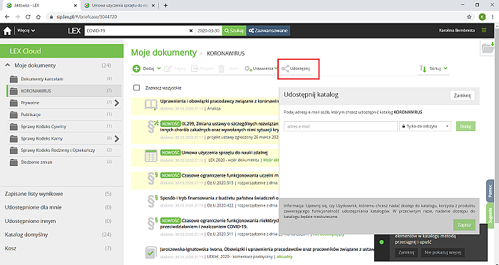Open Zaawansowane advanced search
This screenshot has height=265, width=499.
pyautogui.click(x=269, y=31)
